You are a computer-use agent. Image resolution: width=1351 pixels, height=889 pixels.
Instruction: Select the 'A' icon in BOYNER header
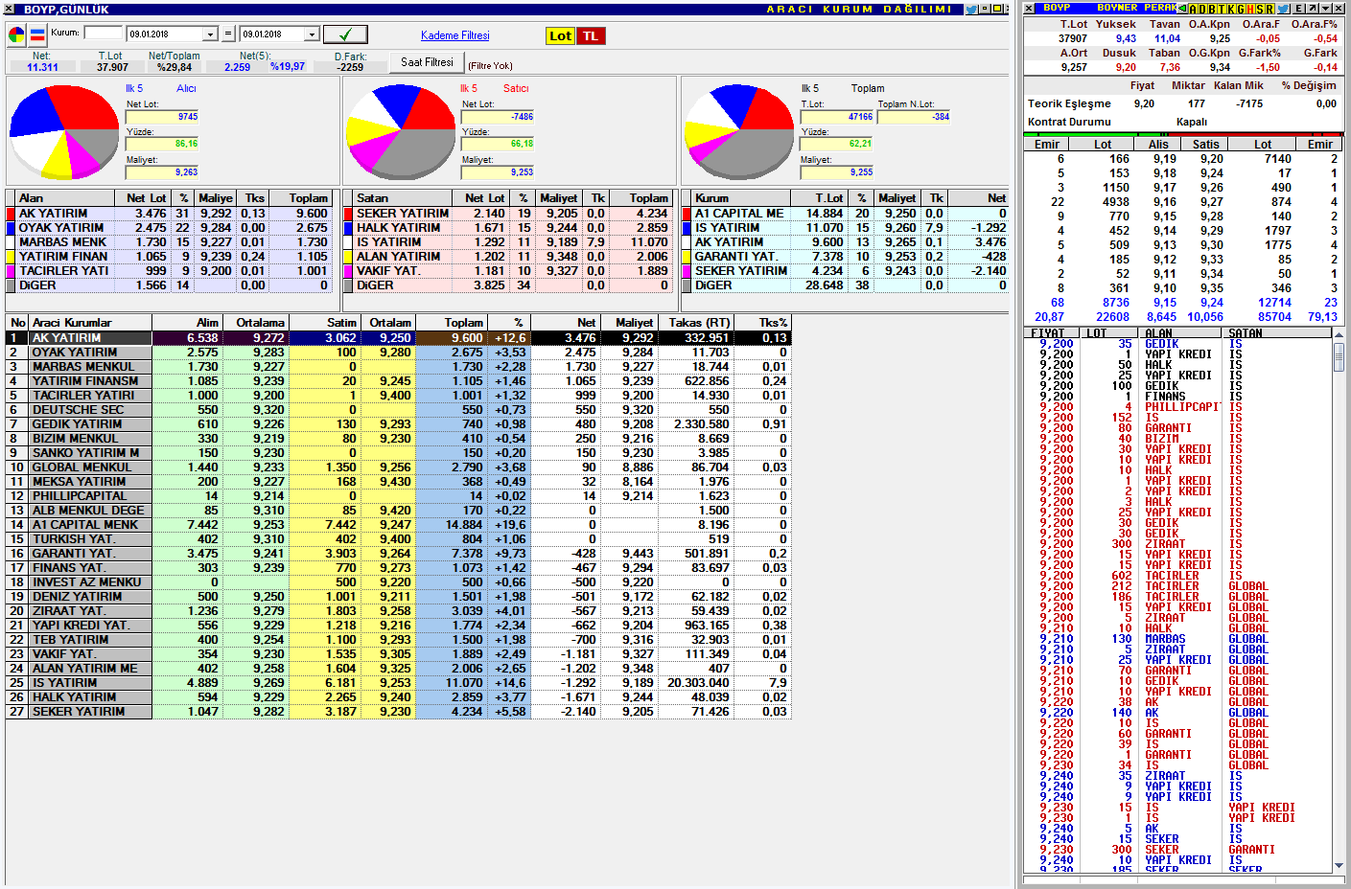point(1194,9)
